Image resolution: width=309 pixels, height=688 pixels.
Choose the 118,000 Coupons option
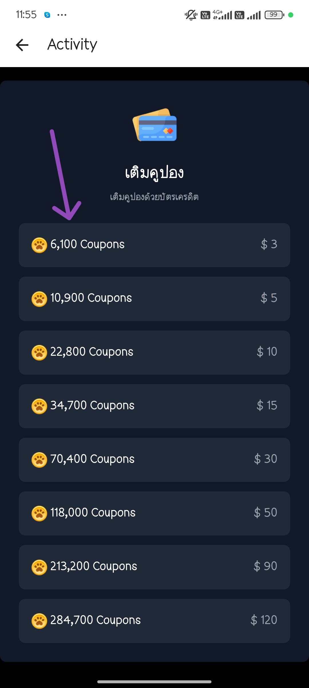point(154,513)
